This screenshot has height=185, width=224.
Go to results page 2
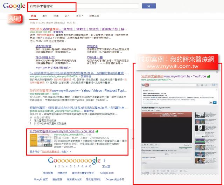tap(59, 166)
